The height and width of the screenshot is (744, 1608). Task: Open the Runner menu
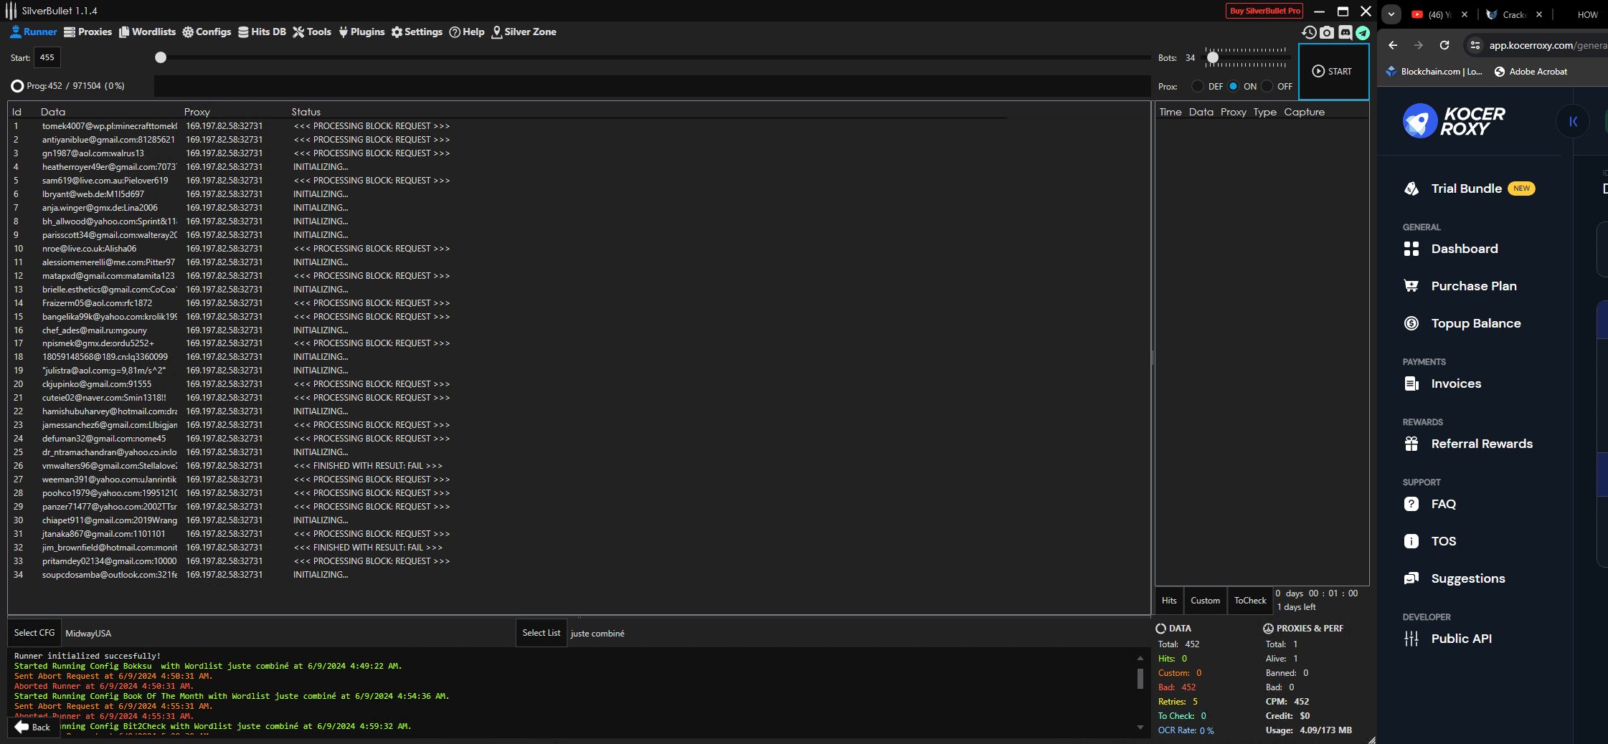coord(34,32)
